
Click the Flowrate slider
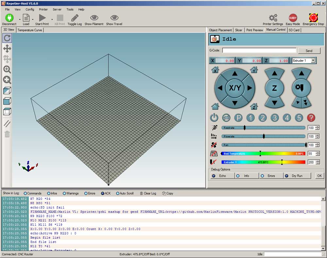pos(263,136)
